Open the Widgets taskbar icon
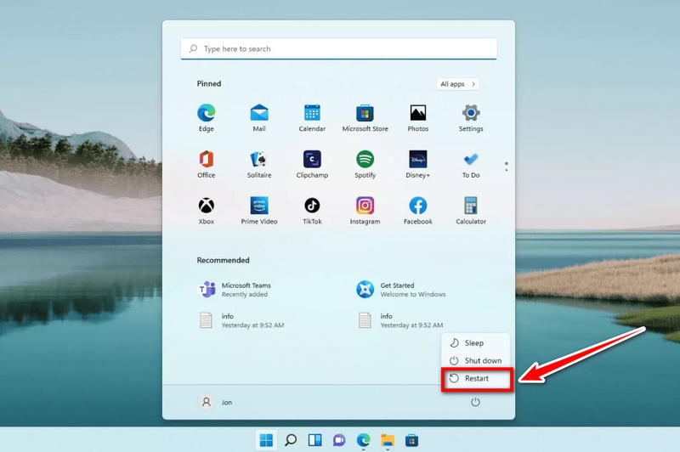The width and height of the screenshot is (680, 452). [314, 440]
